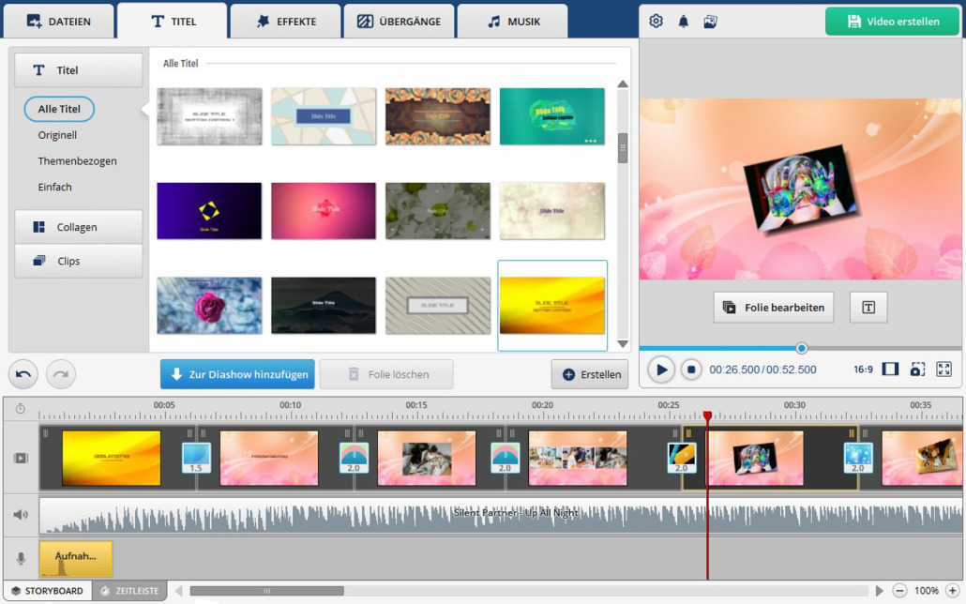966x604 pixels.
Task: Open the text edit icon button
Action: 868,308
